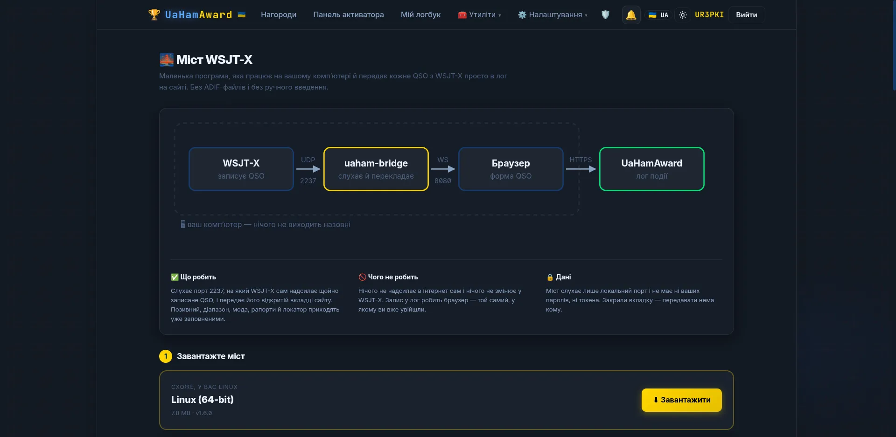Expand the Утиліти dropdown menu
Image resolution: width=896 pixels, height=437 pixels.
tap(479, 14)
